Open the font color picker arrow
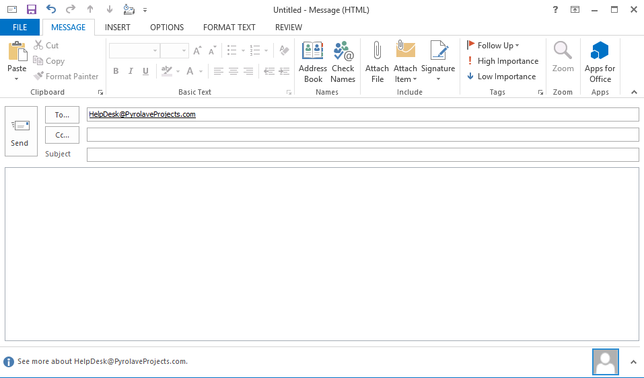The image size is (644, 378). (x=201, y=71)
